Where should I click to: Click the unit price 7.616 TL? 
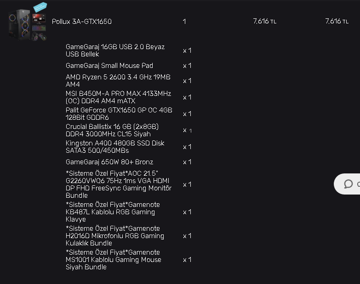264,21
